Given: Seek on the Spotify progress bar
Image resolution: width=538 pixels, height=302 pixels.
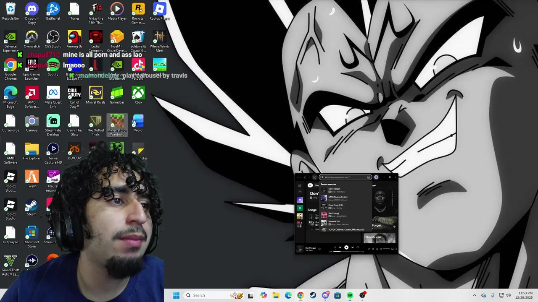Looking at the screenshot, I should [346, 251].
